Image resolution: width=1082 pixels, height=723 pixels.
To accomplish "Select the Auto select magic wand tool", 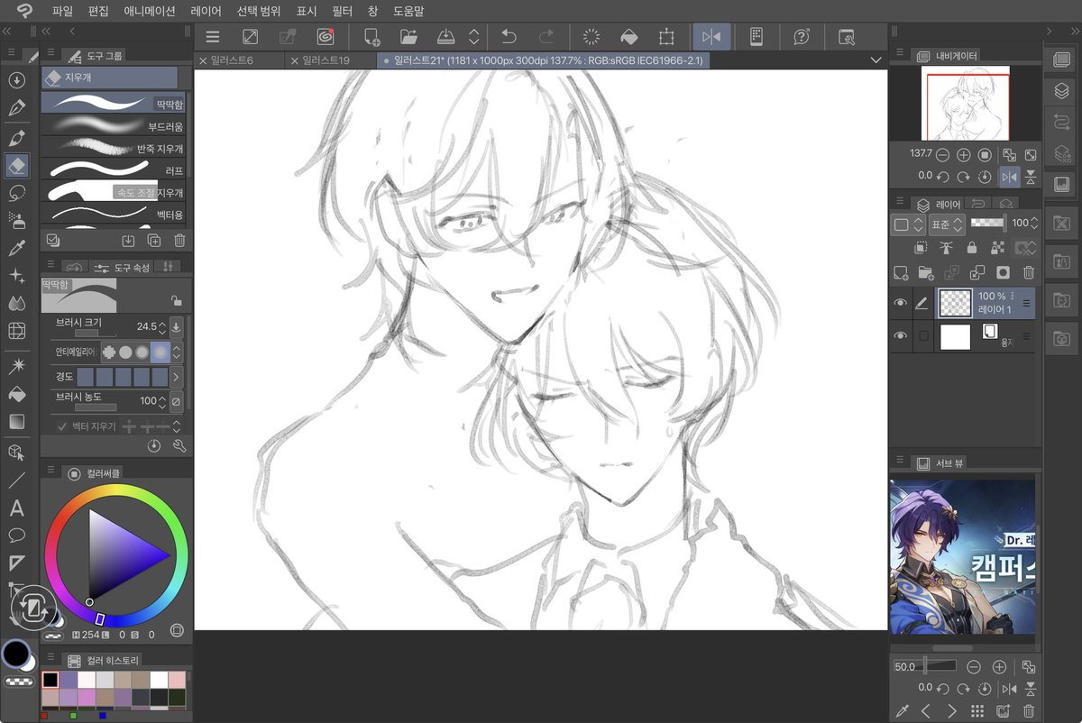I will (x=16, y=366).
